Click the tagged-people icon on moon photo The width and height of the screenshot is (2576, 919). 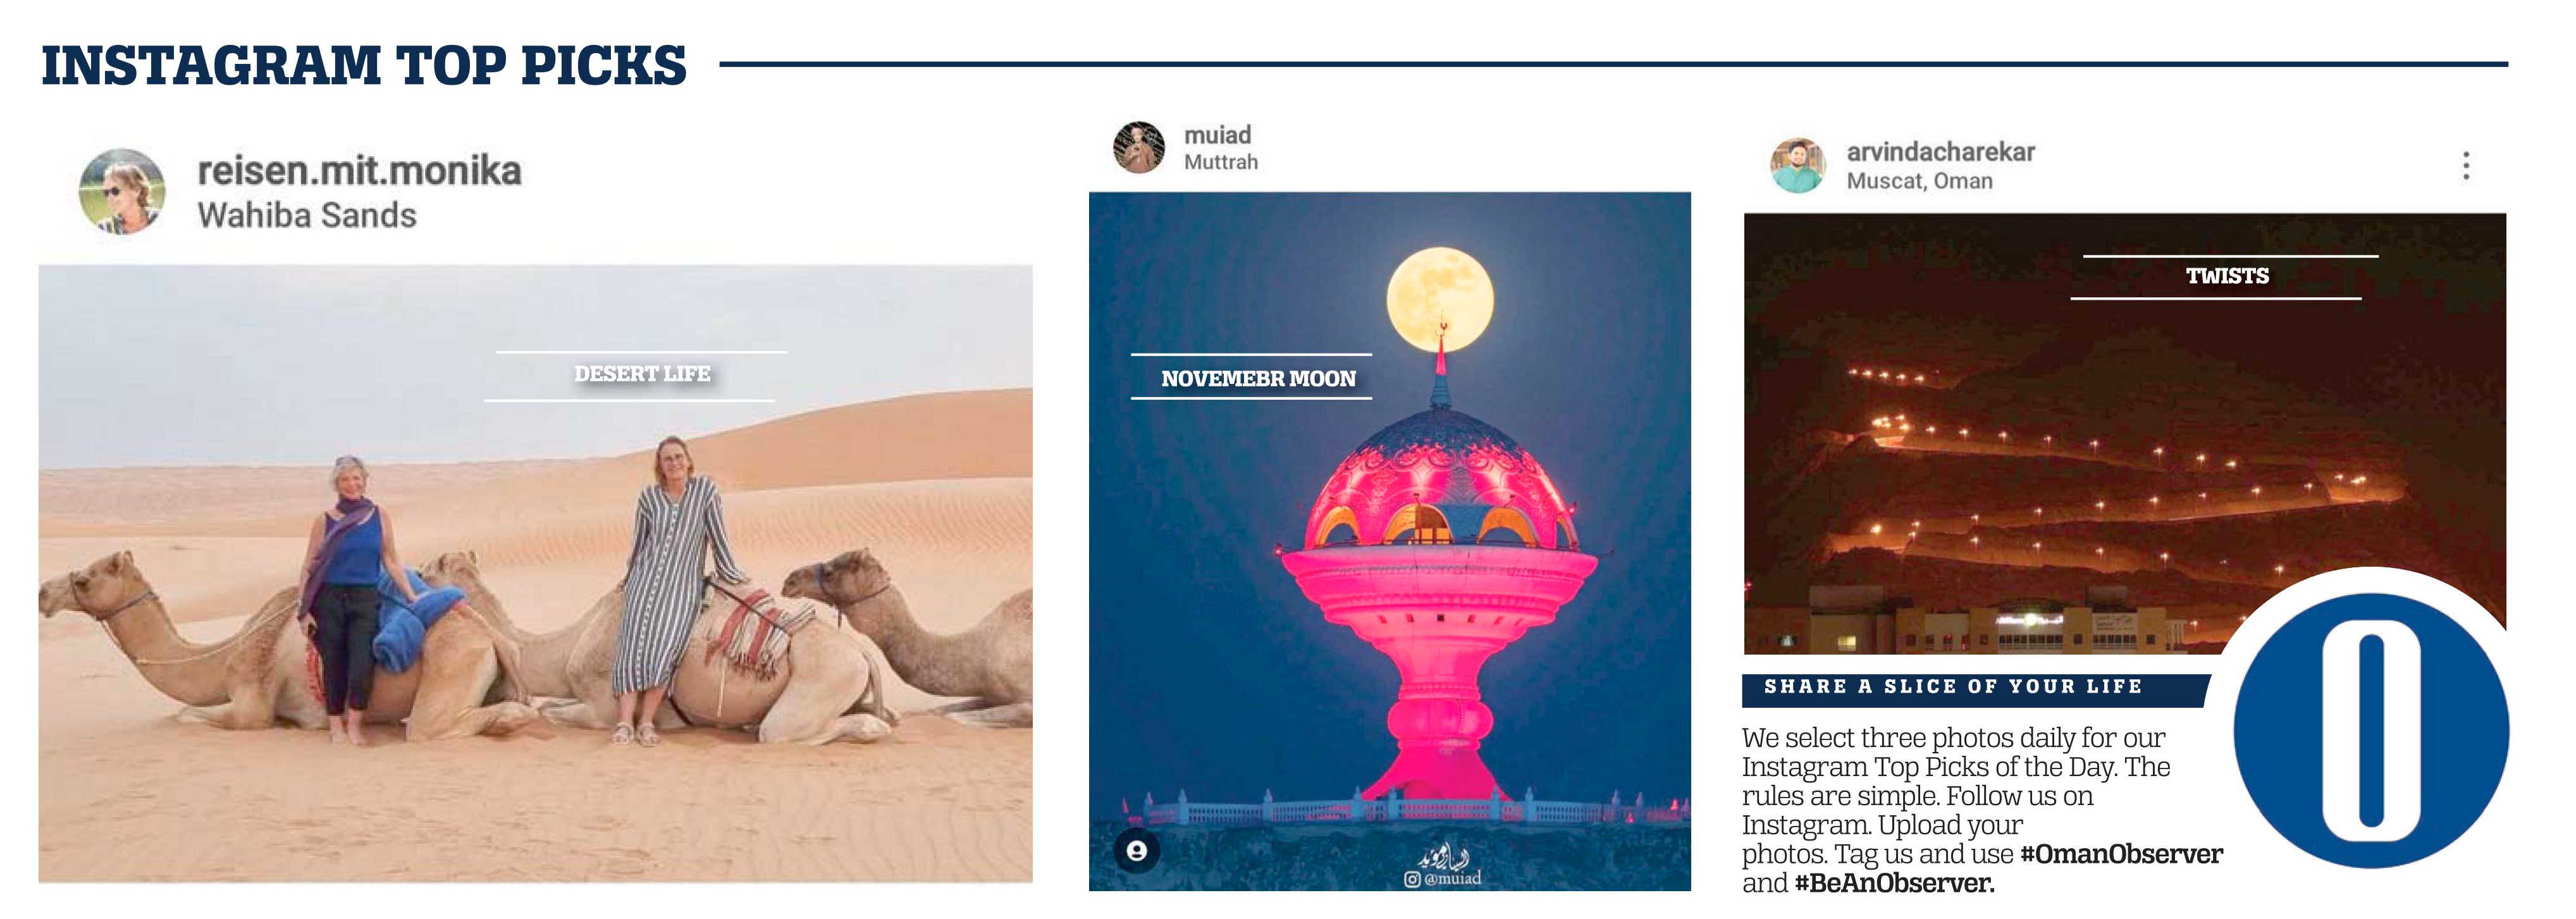(1137, 852)
